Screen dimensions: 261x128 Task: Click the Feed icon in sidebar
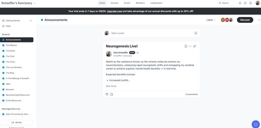click(x=3, y=26)
